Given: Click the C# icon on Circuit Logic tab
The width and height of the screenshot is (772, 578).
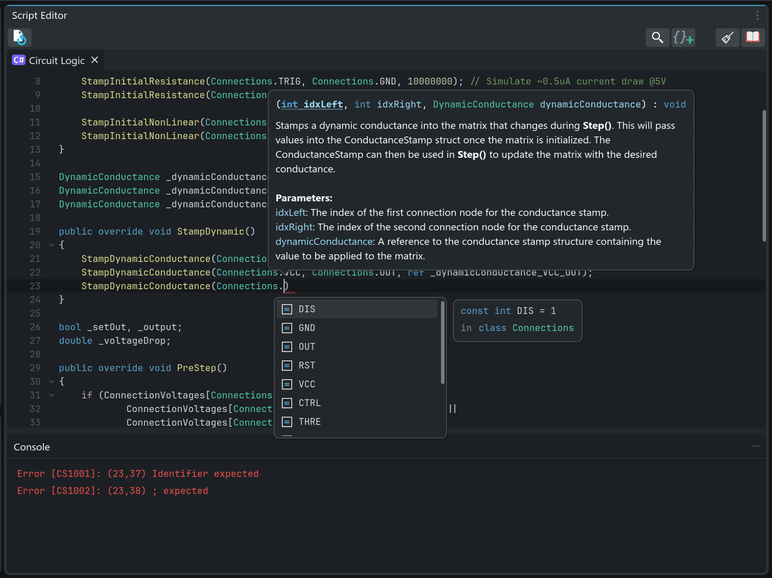Looking at the screenshot, I should click(x=19, y=60).
